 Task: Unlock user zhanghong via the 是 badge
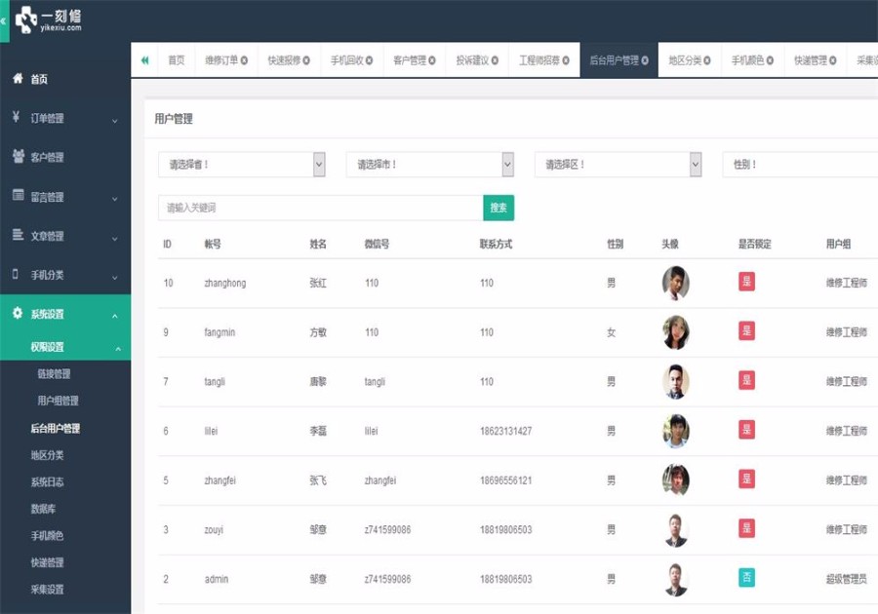(x=746, y=283)
